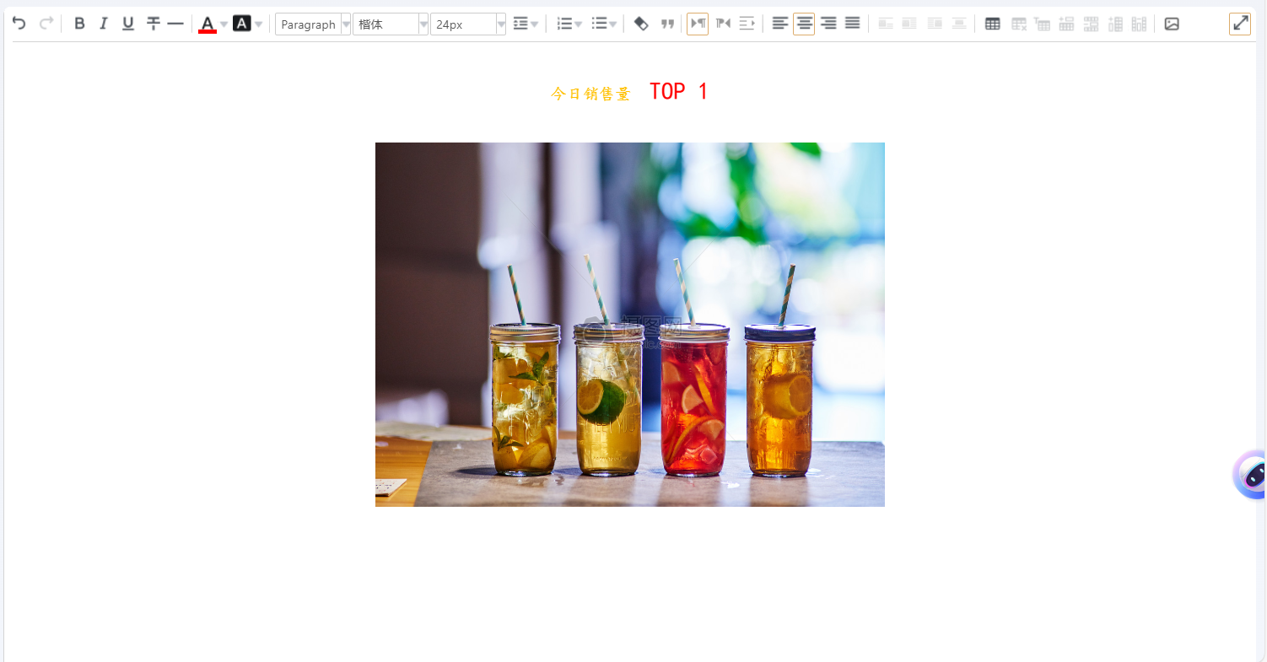Viewport: 1267px width, 662px height.
Task: Set text direction left-to-right
Action: click(x=698, y=24)
